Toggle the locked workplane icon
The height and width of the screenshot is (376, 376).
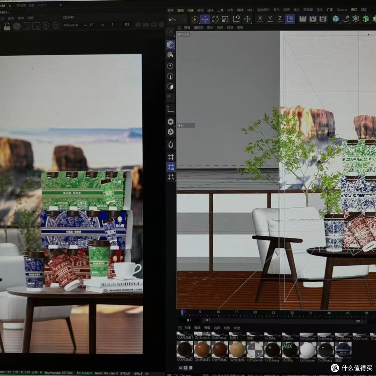[x=171, y=167]
